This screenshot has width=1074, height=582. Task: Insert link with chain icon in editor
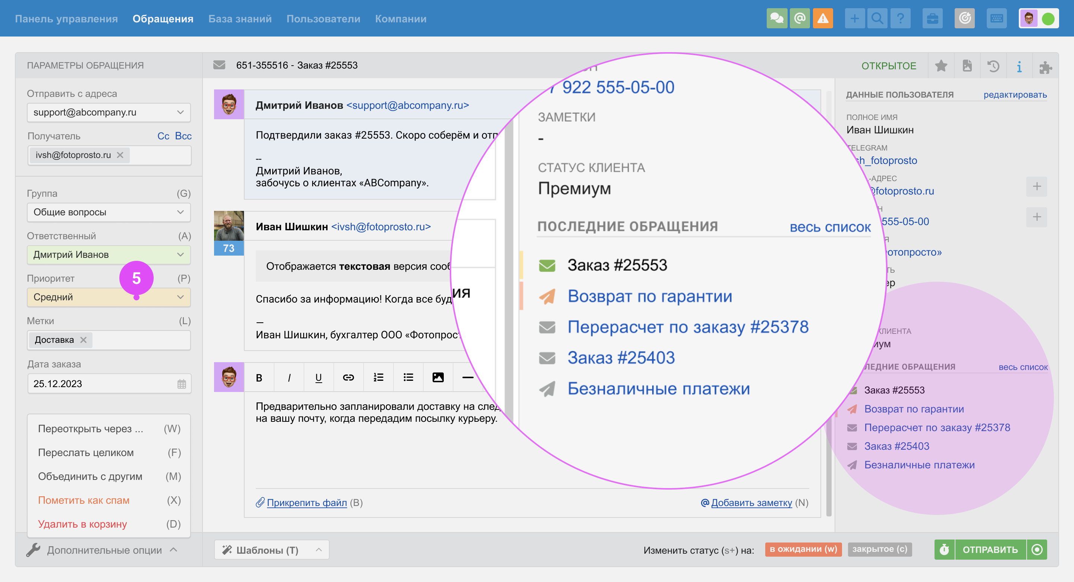(348, 377)
